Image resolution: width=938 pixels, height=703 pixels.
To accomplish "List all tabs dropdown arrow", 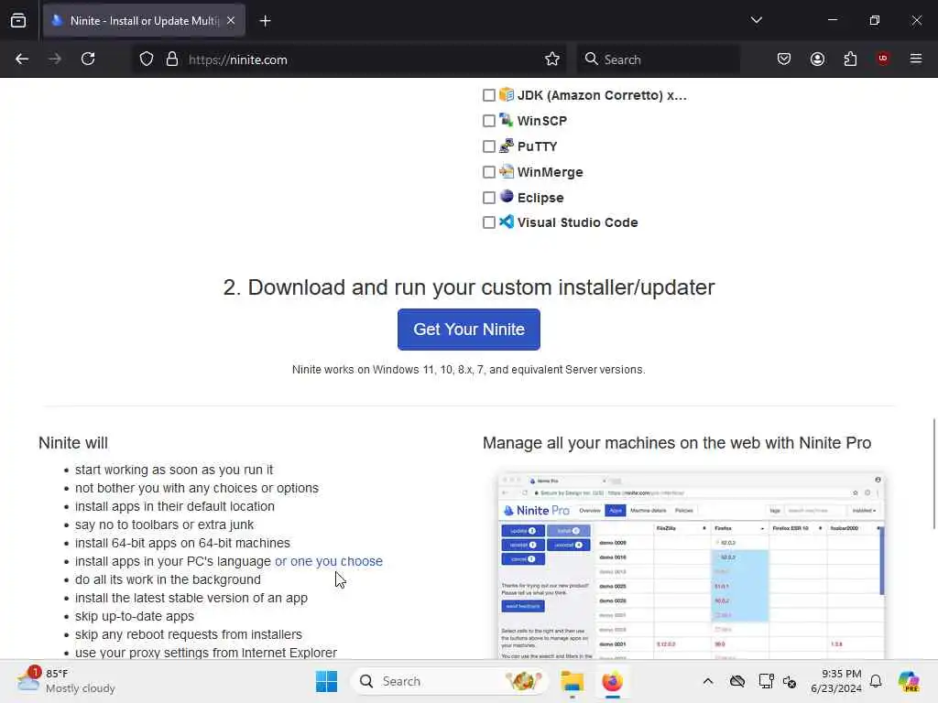I will pos(756,20).
